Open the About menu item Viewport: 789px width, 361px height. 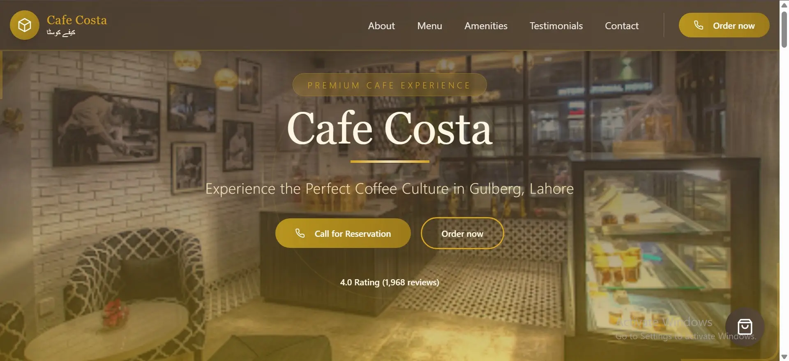381,25
